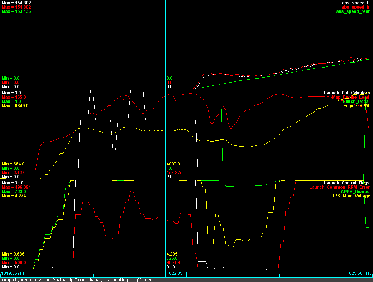
Task: Click the Max = 154.802 white speed value
Action: [16, 3]
